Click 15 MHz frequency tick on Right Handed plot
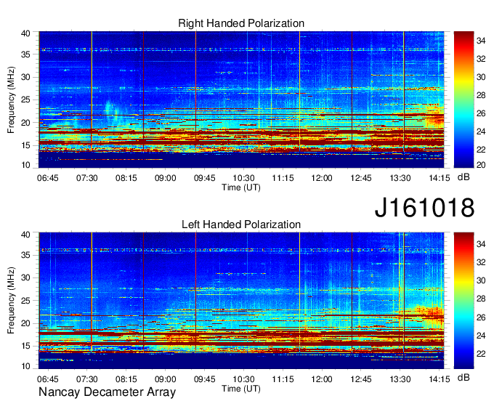Image resolution: width=494 pixels, height=401 pixels. point(25,145)
